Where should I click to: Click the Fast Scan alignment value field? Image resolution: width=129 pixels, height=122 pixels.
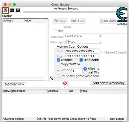point(77,71)
